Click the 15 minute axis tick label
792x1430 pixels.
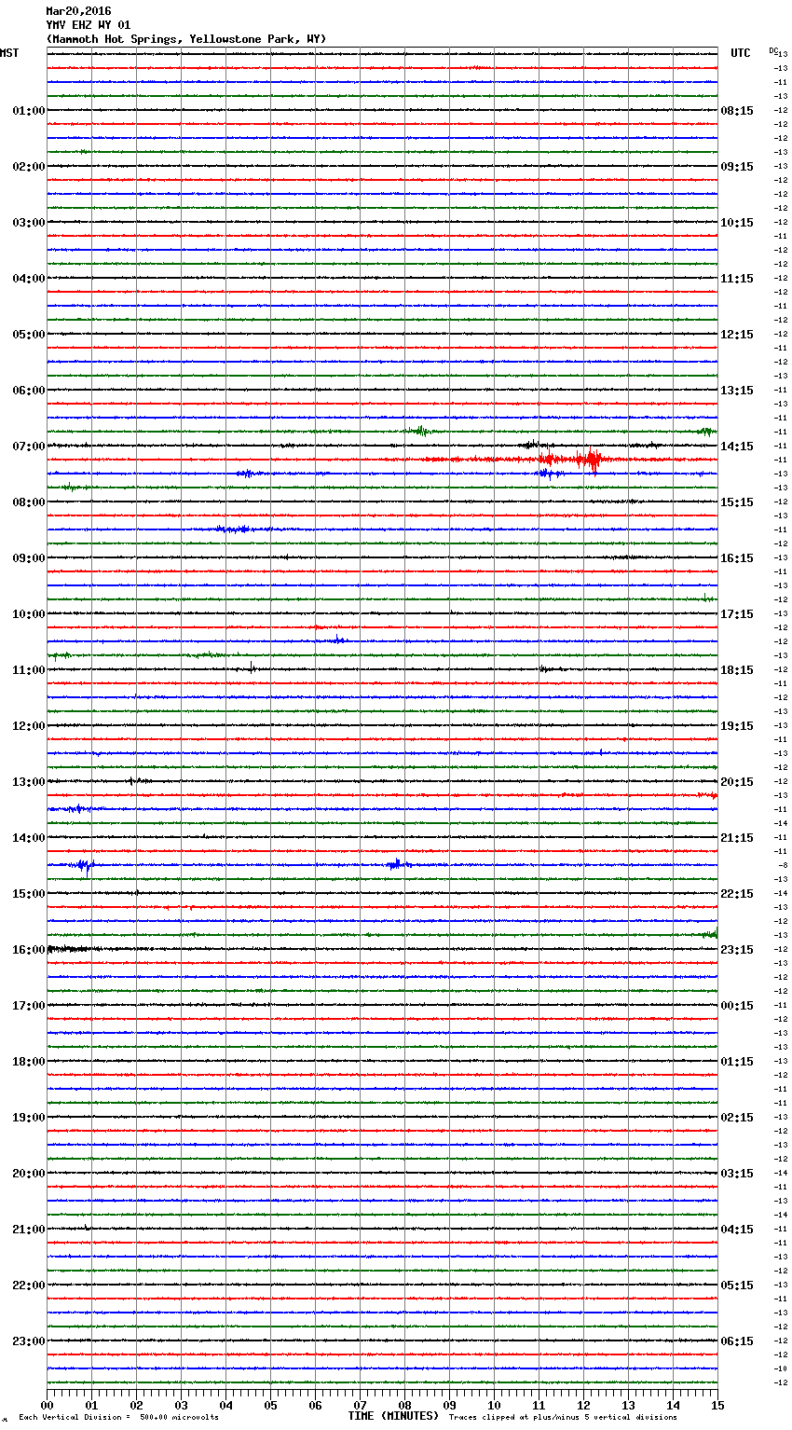pyautogui.click(x=717, y=1405)
